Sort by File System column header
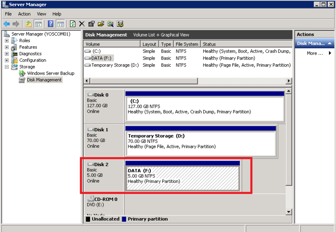This screenshot has width=336, height=232. [187, 44]
